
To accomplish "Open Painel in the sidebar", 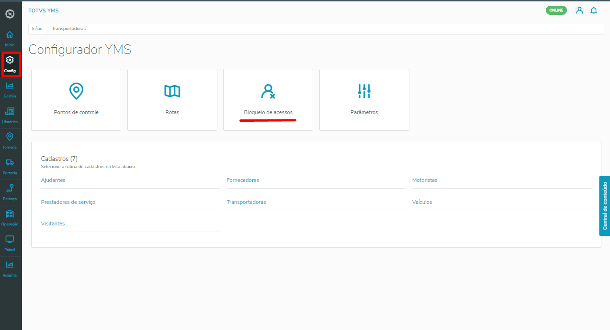I will 10,244.
